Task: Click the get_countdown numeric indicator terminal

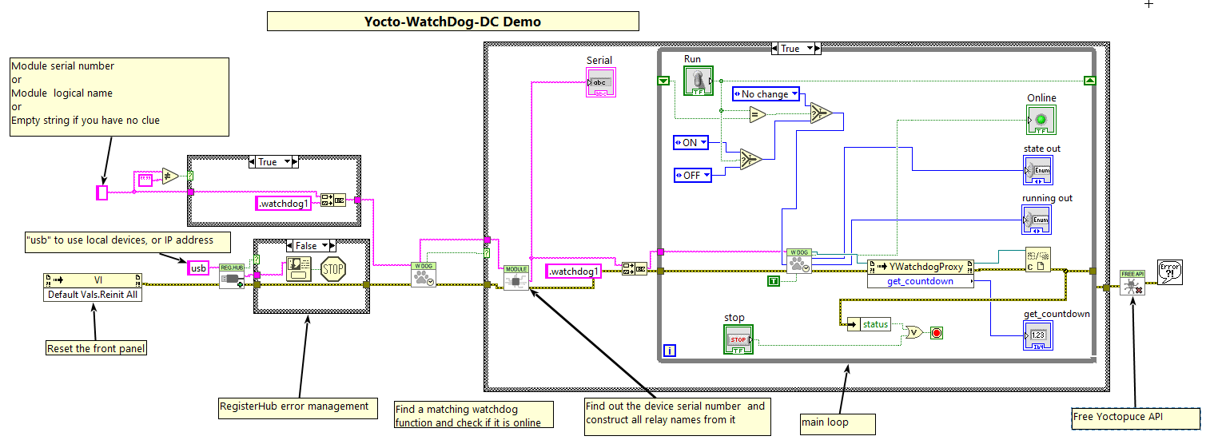Action: [x=1037, y=335]
